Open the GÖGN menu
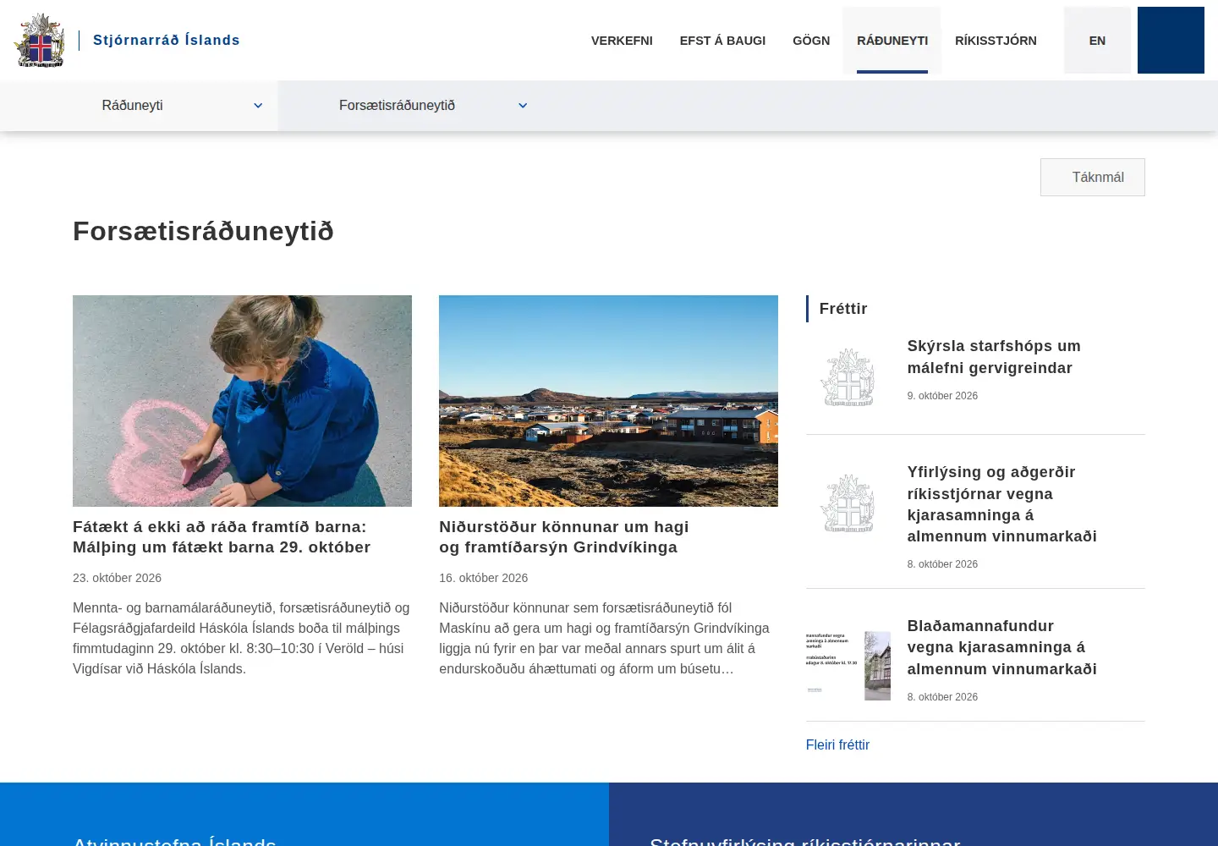The height and width of the screenshot is (846, 1218). 811,41
